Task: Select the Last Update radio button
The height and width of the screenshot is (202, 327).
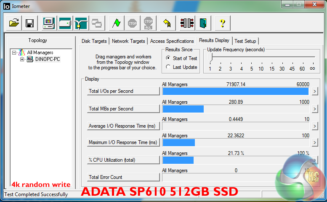Action: coord(168,67)
